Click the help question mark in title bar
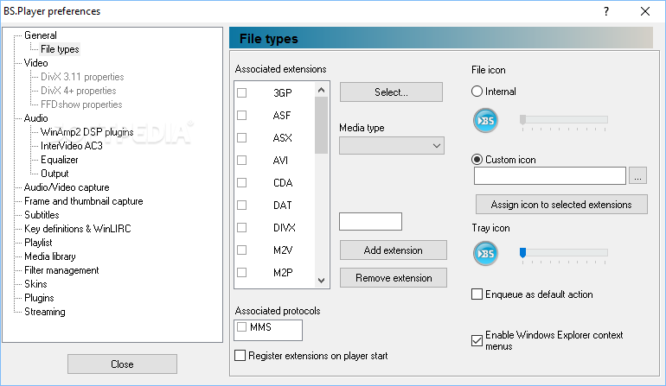666x386 pixels. [x=606, y=11]
